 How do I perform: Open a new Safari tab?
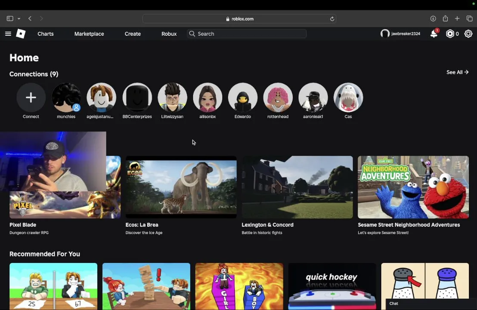point(457,19)
